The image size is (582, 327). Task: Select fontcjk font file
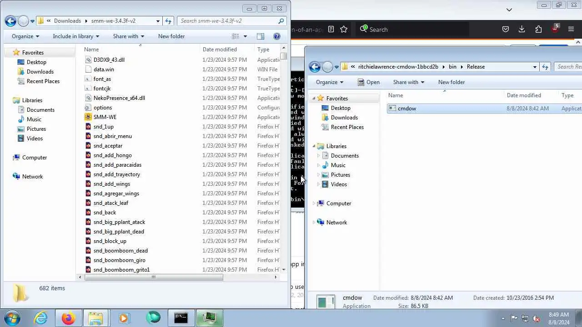(102, 89)
